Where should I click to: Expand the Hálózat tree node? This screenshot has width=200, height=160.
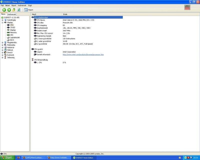[2, 50]
